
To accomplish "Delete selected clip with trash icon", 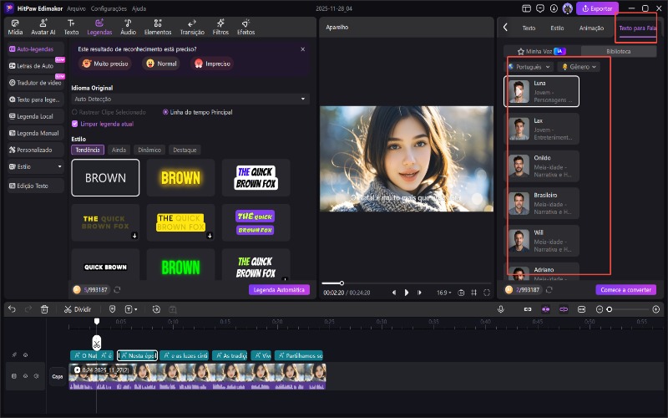I will tap(44, 309).
